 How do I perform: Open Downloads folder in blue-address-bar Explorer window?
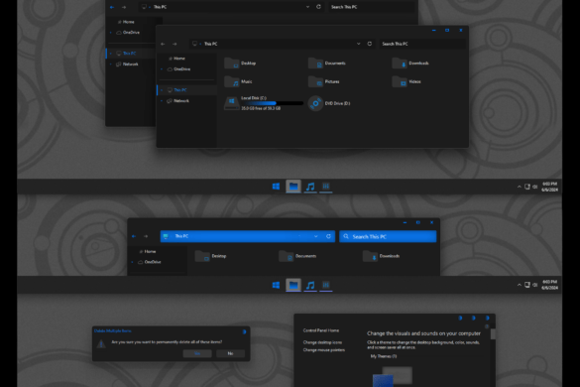click(x=382, y=256)
